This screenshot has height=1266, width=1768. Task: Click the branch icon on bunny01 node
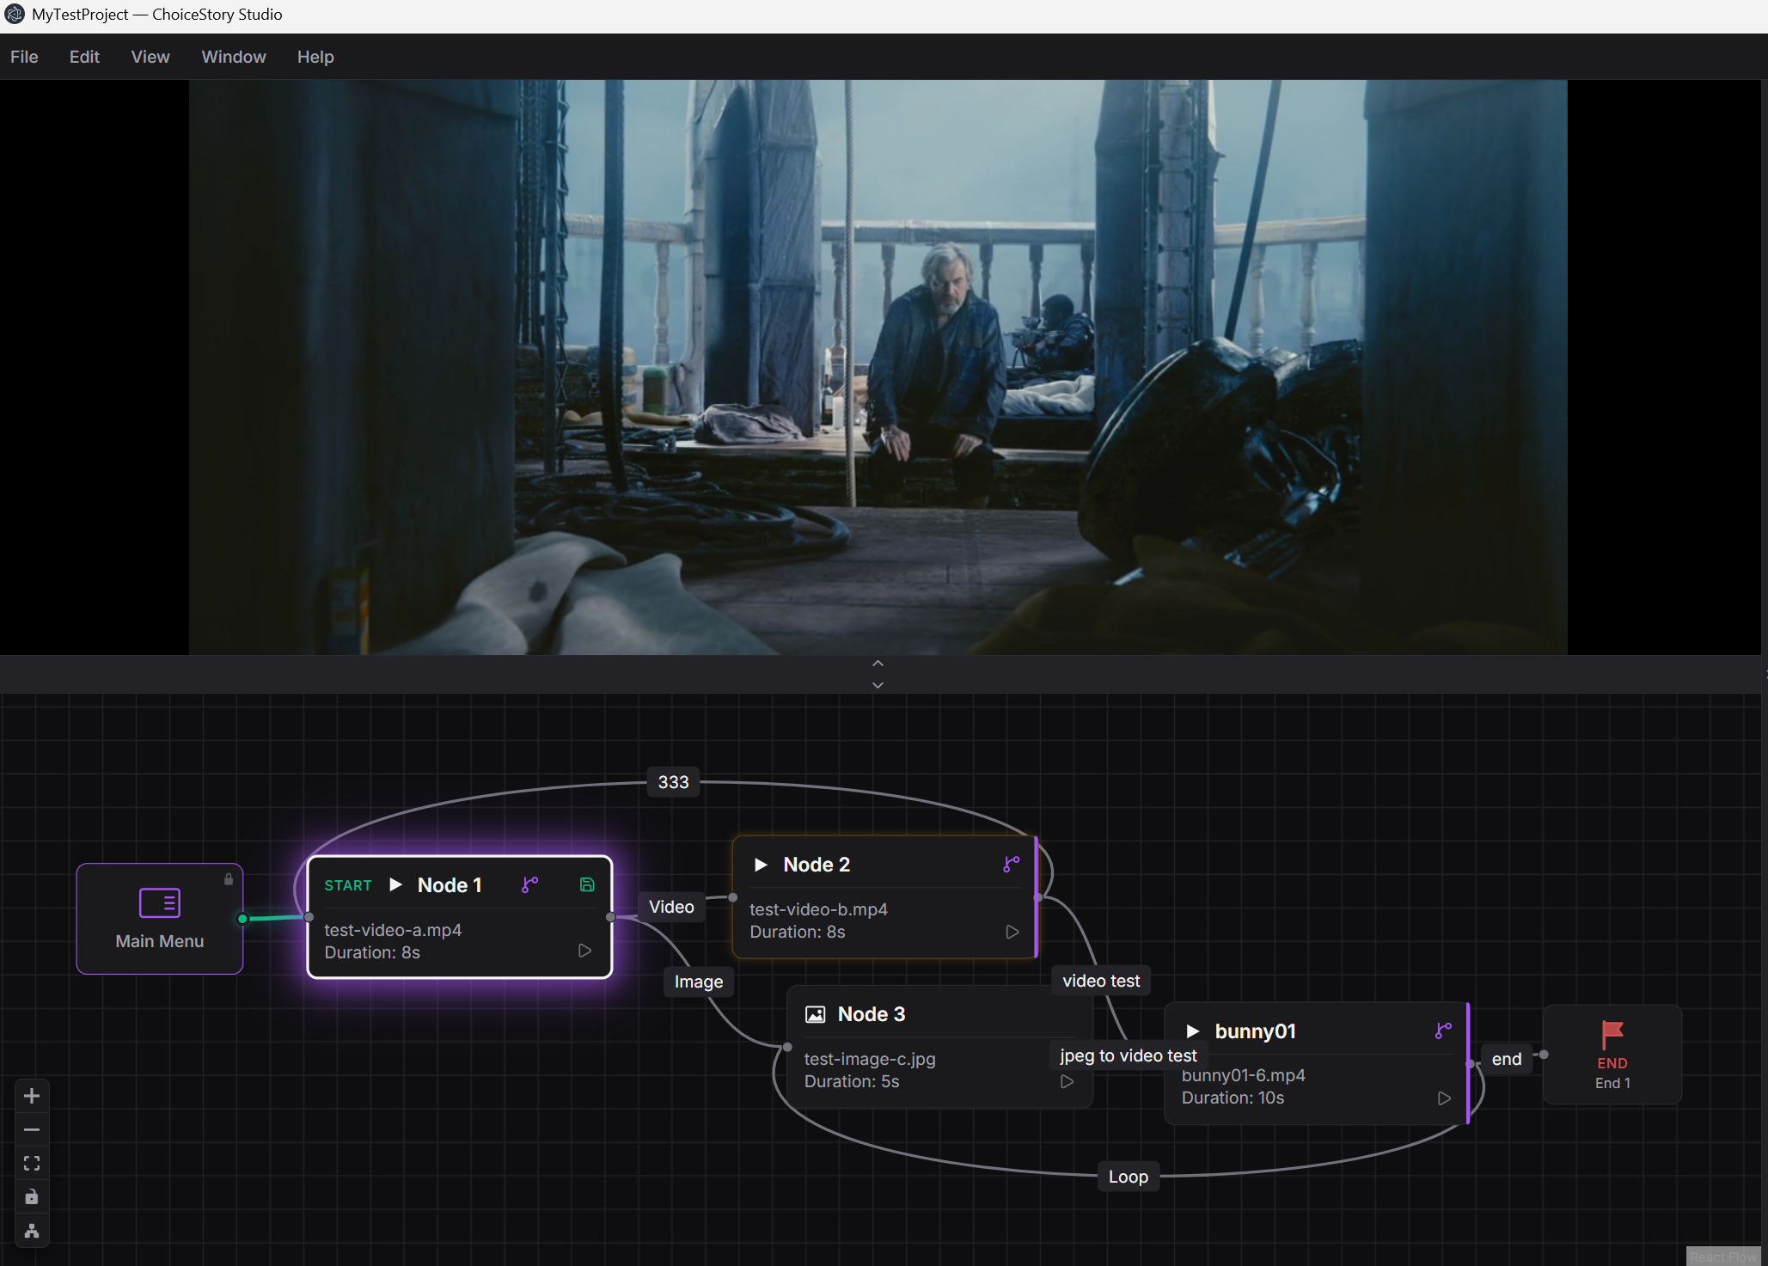point(1444,1031)
